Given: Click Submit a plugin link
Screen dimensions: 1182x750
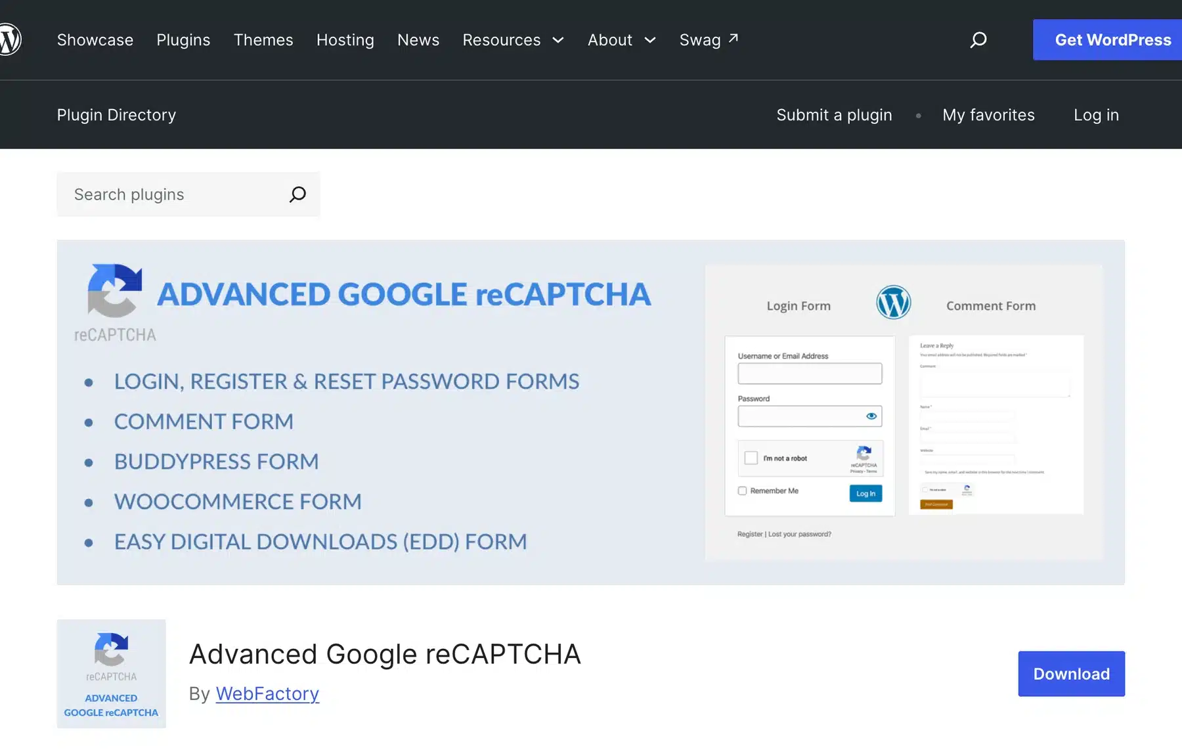Looking at the screenshot, I should click(834, 115).
